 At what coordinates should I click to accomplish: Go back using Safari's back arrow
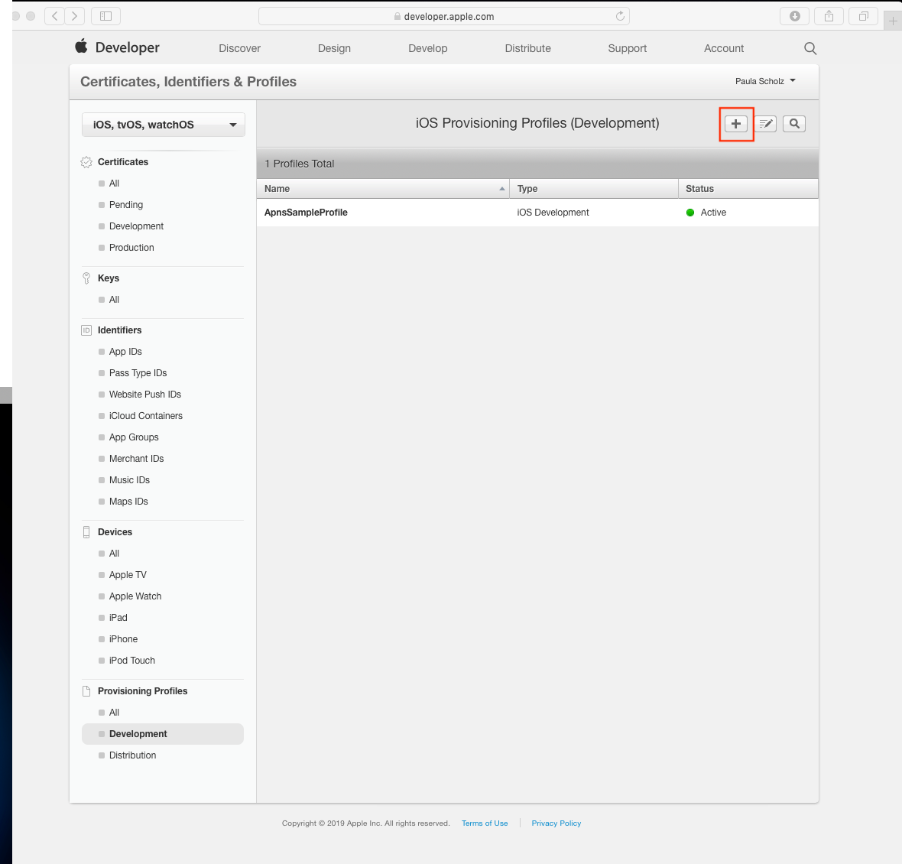[54, 16]
